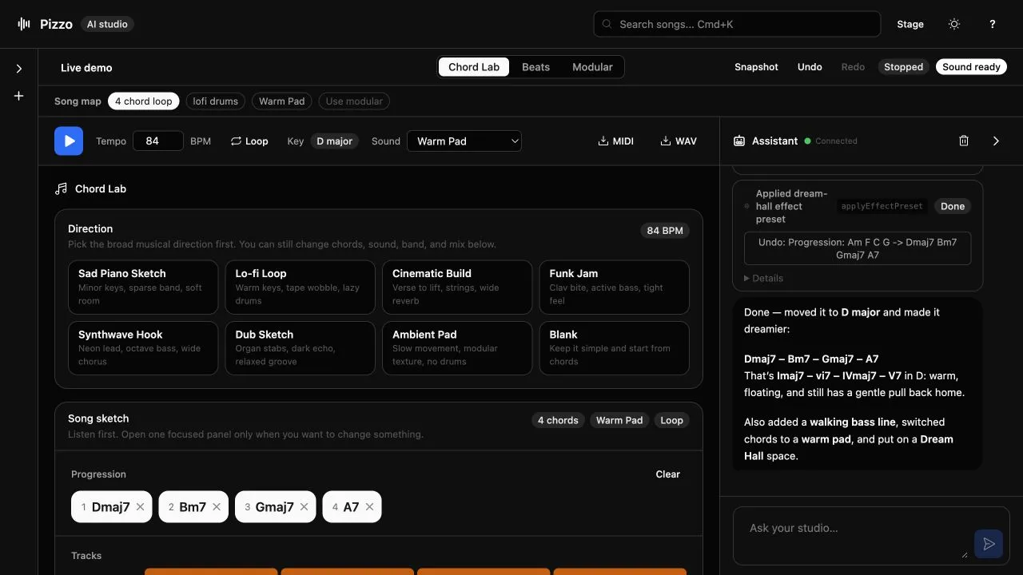This screenshot has height=575, width=1023.
Task: Click the Undo progression button in assistant
Action: (x=858, y=248)
